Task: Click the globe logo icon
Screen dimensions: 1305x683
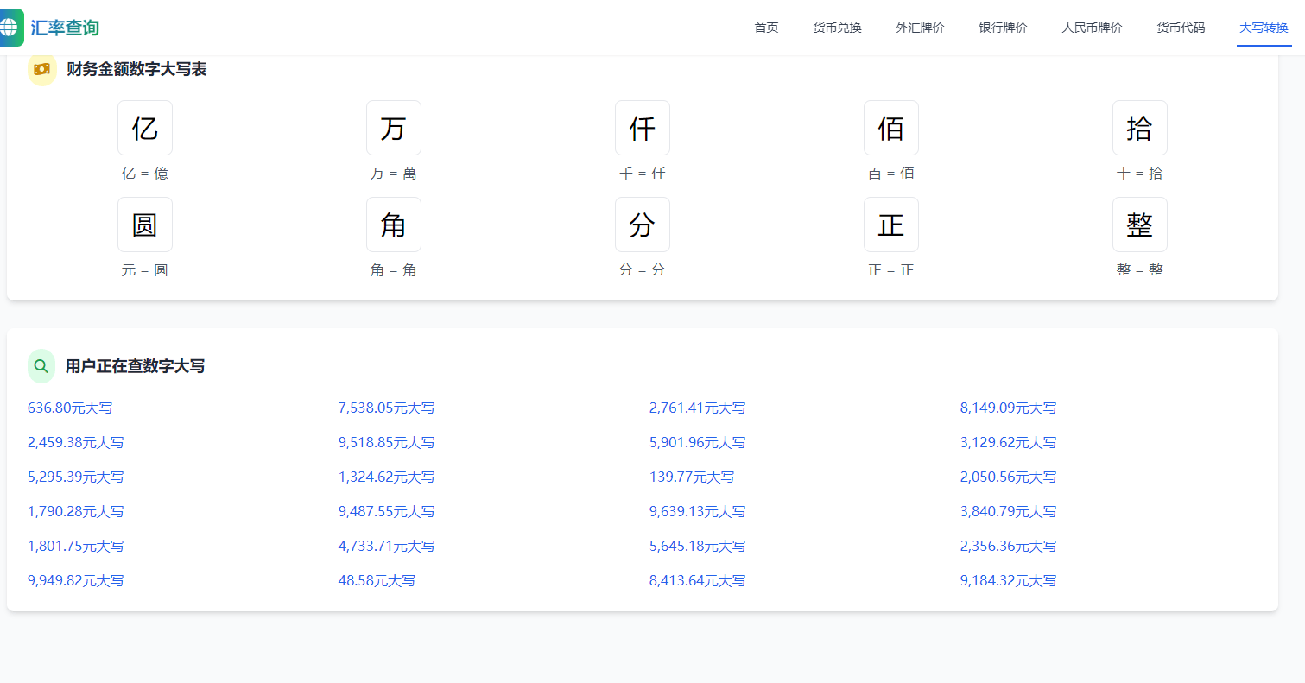Action: (10, 28)
